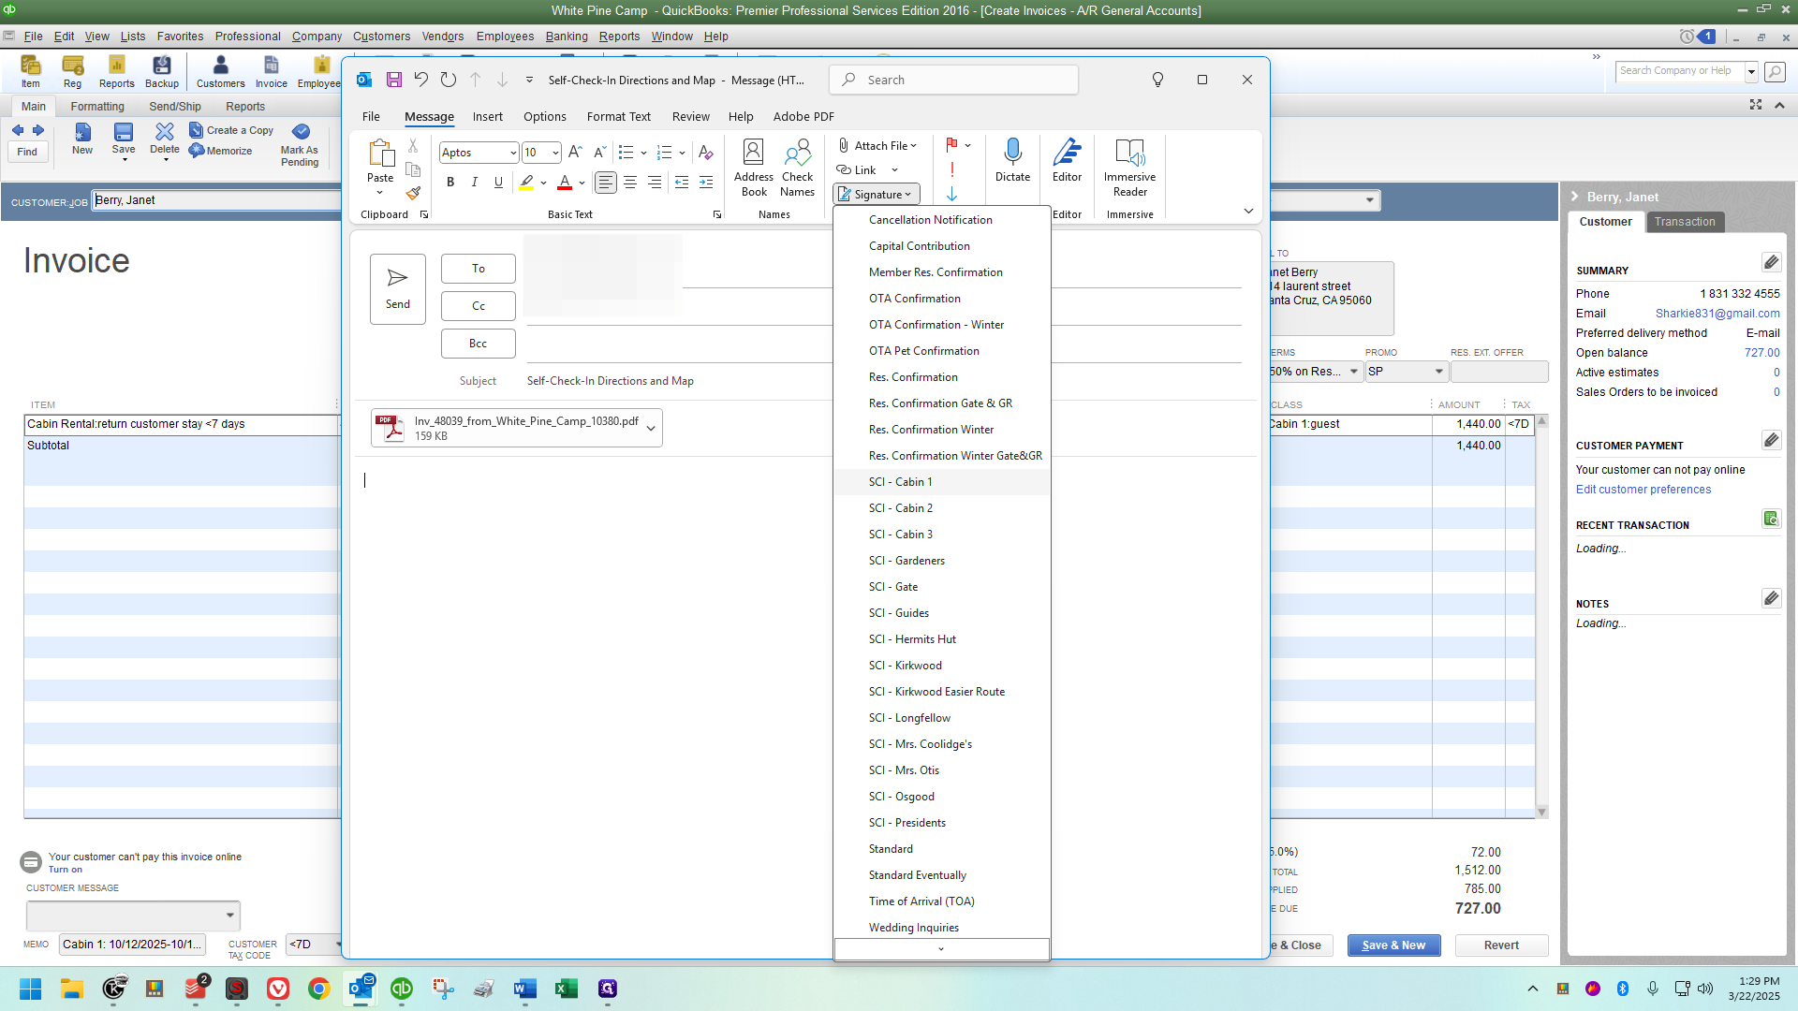
Task: Click Increase Font Size icon
Action: 575,153
